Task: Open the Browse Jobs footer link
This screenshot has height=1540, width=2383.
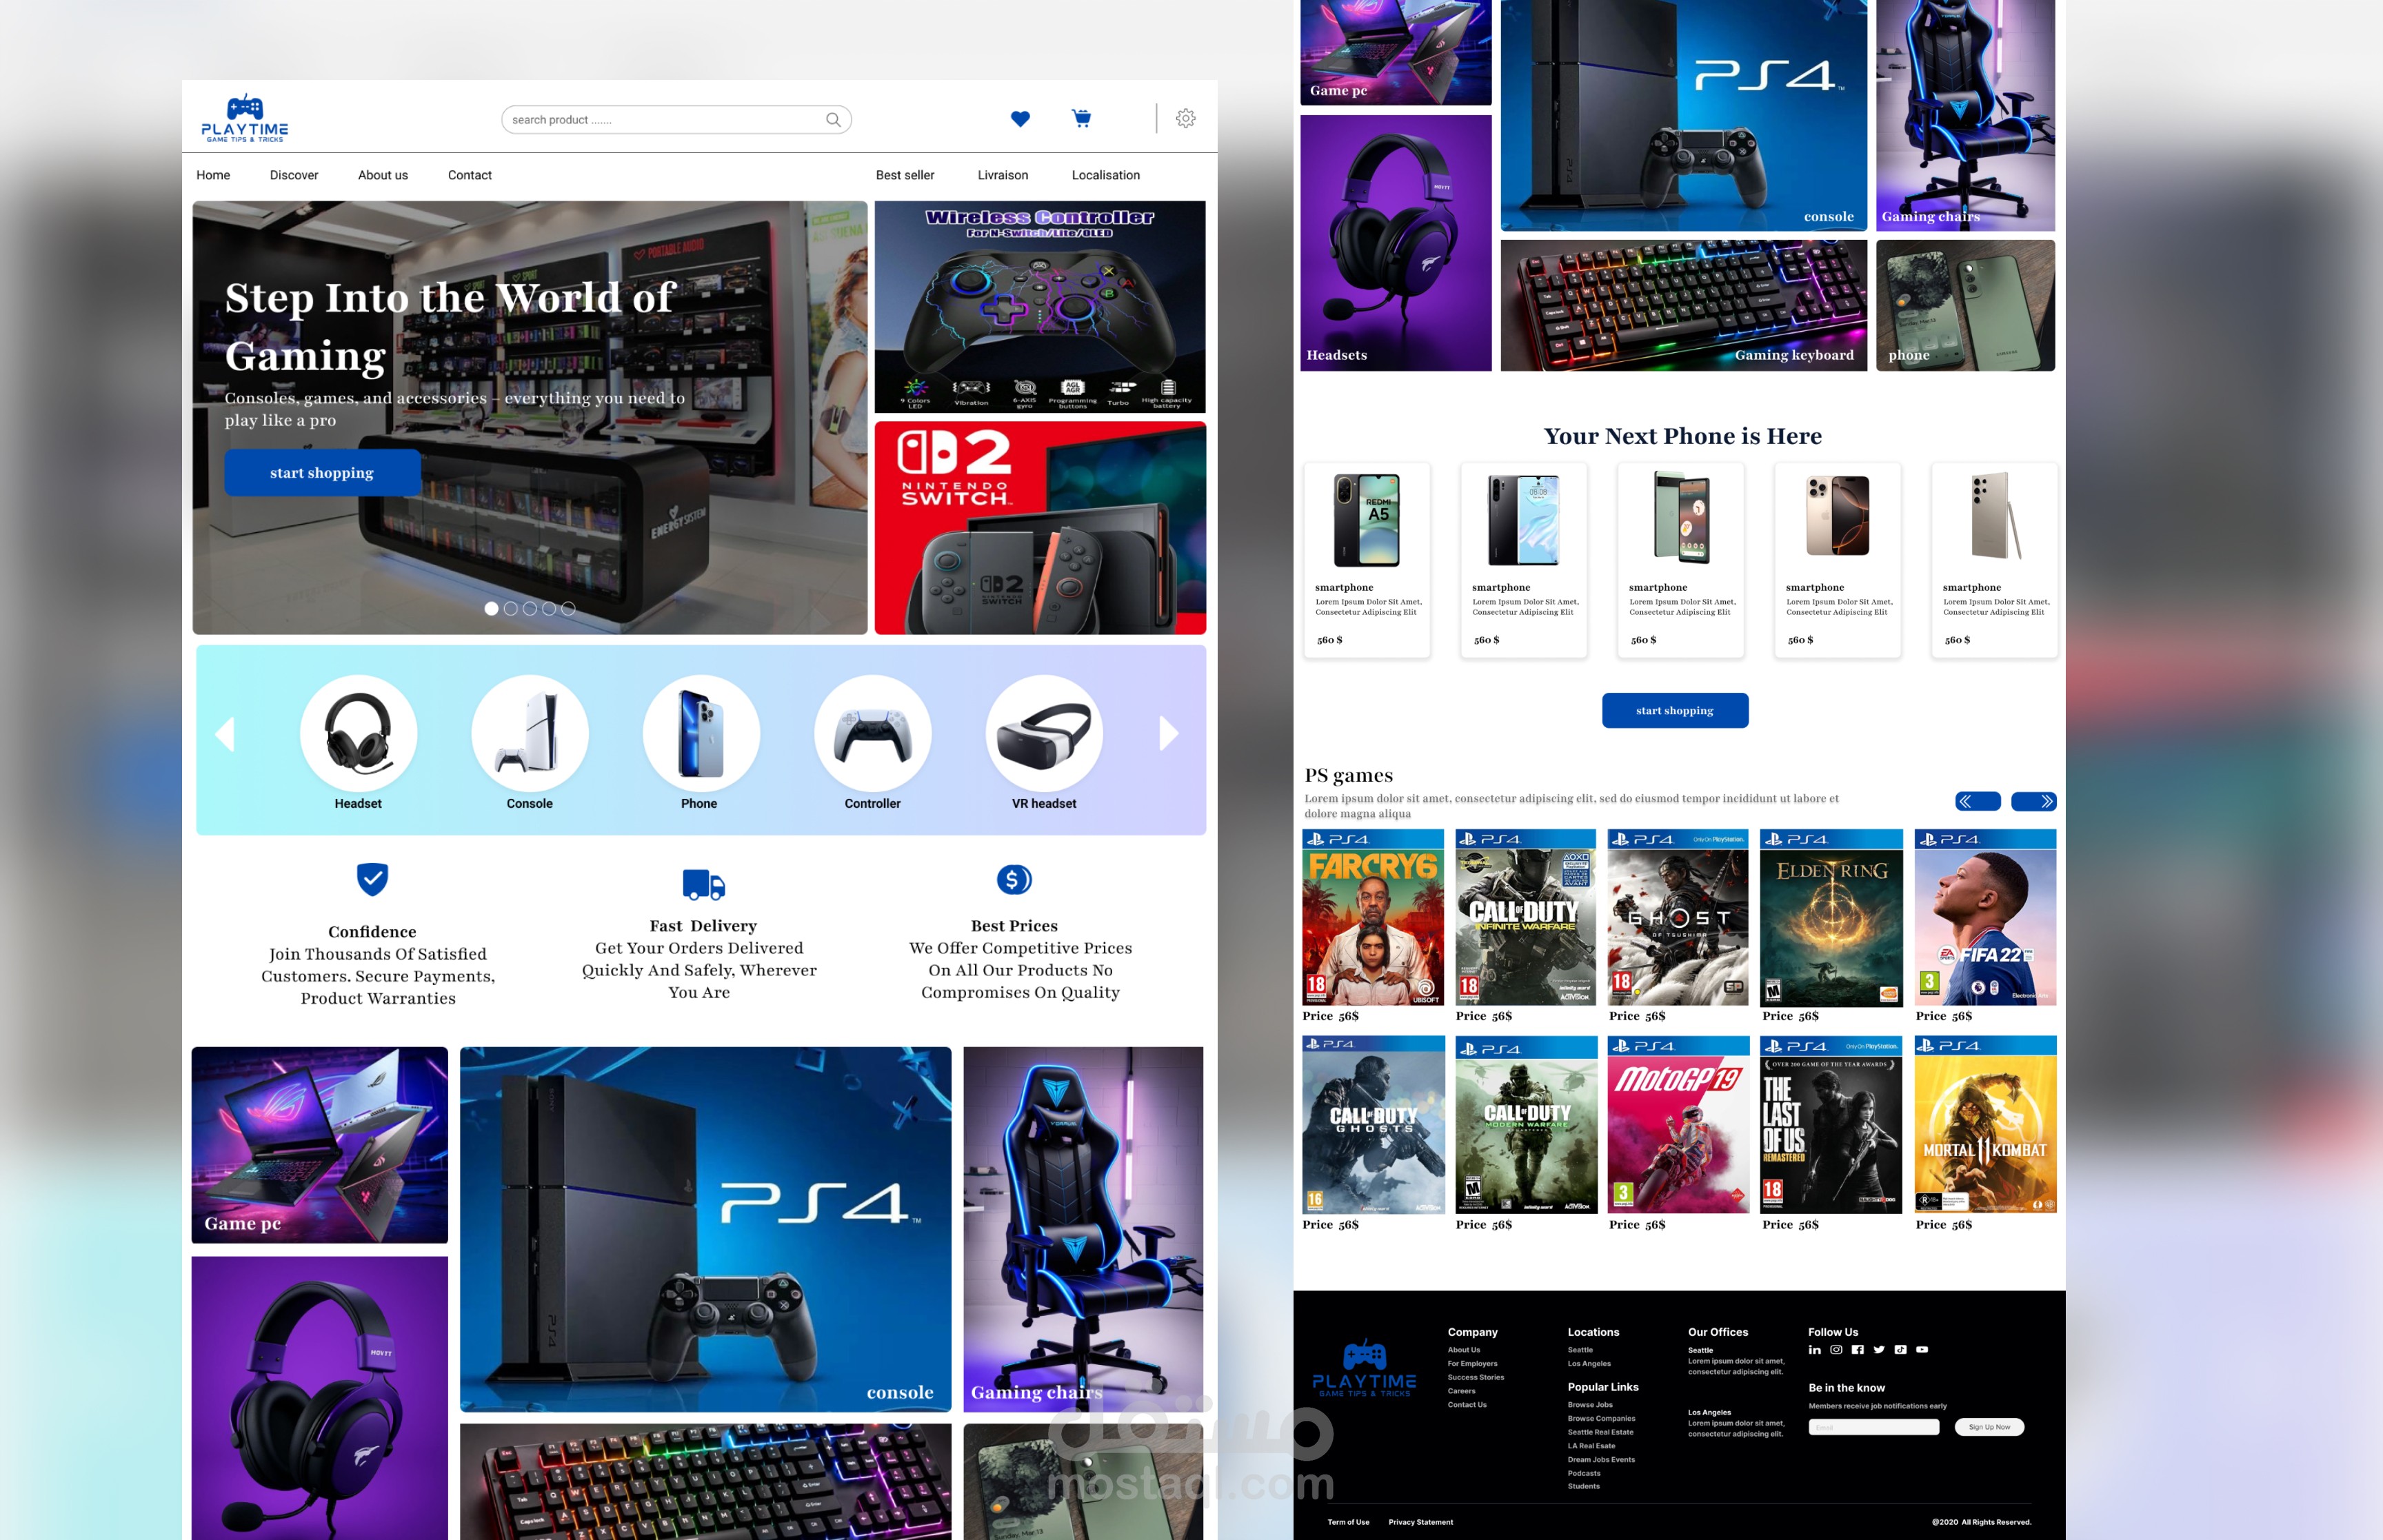Action: [x=1590, y=1405]
